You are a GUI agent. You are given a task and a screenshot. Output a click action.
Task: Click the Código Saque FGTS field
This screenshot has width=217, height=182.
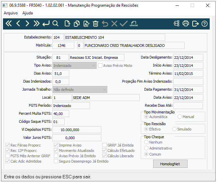point(59,122)
